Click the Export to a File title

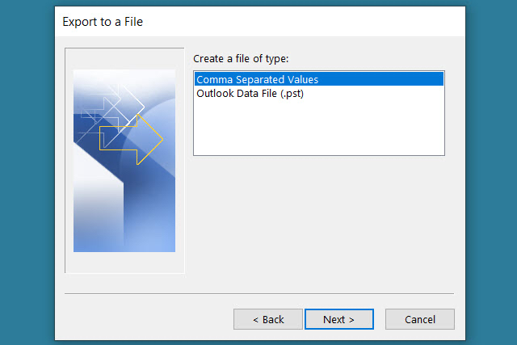click(x=103, y=21)
